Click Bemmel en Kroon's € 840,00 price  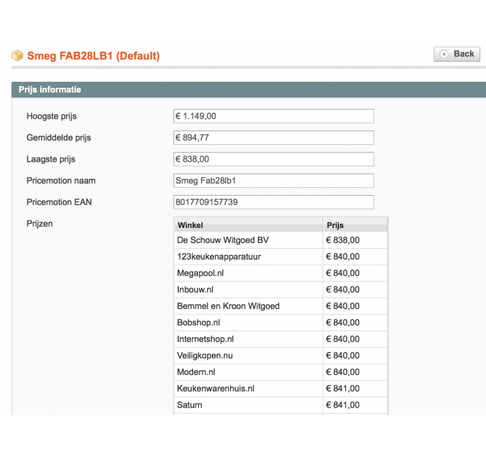[x=343, y=306]
